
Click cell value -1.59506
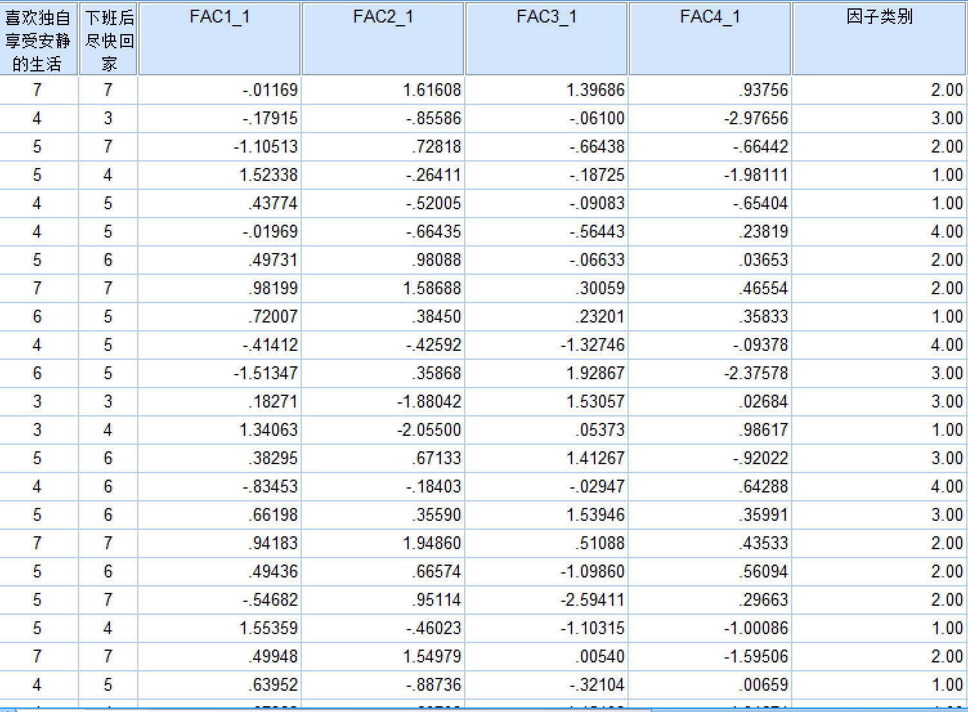(x=756, y=657)
